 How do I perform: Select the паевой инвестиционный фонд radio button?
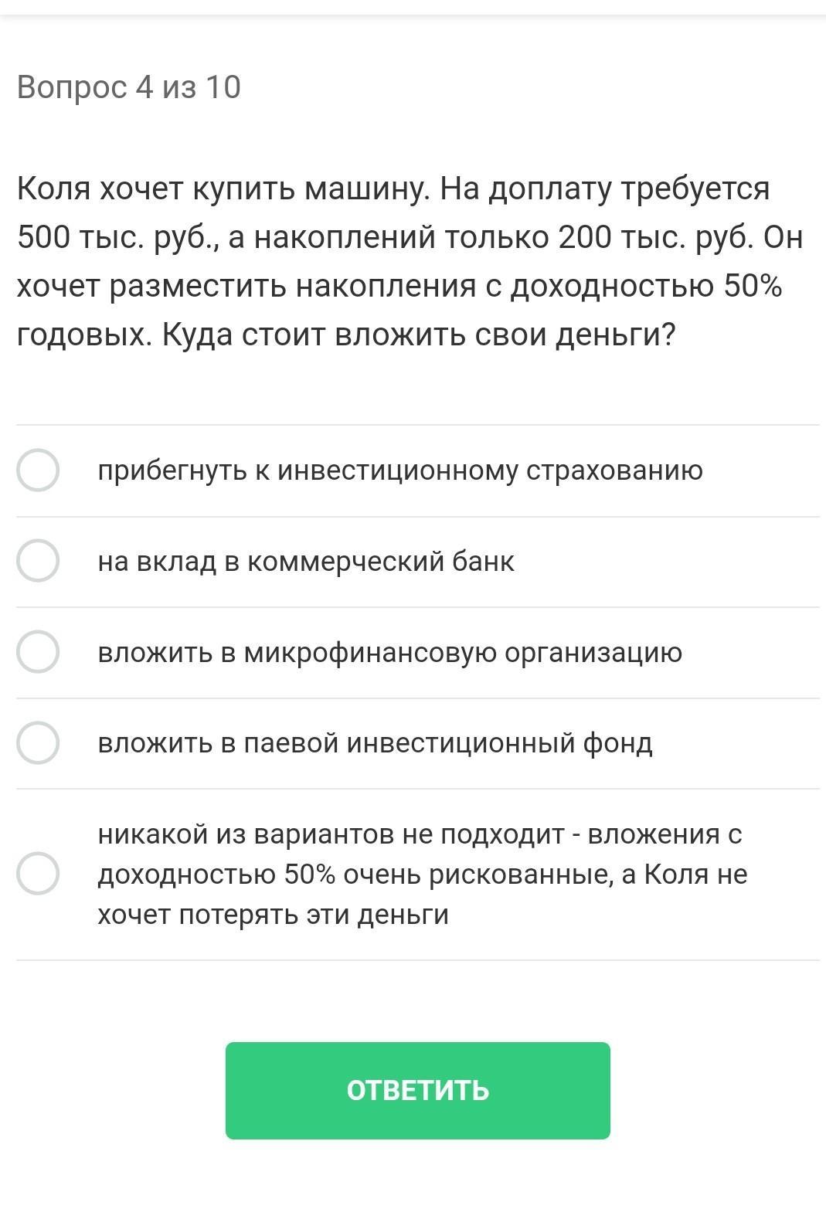coord(38,743)
